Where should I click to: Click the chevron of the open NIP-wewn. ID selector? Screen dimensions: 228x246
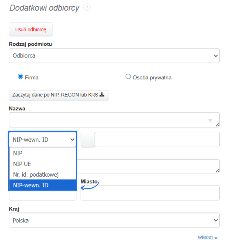tap(73, 139)
